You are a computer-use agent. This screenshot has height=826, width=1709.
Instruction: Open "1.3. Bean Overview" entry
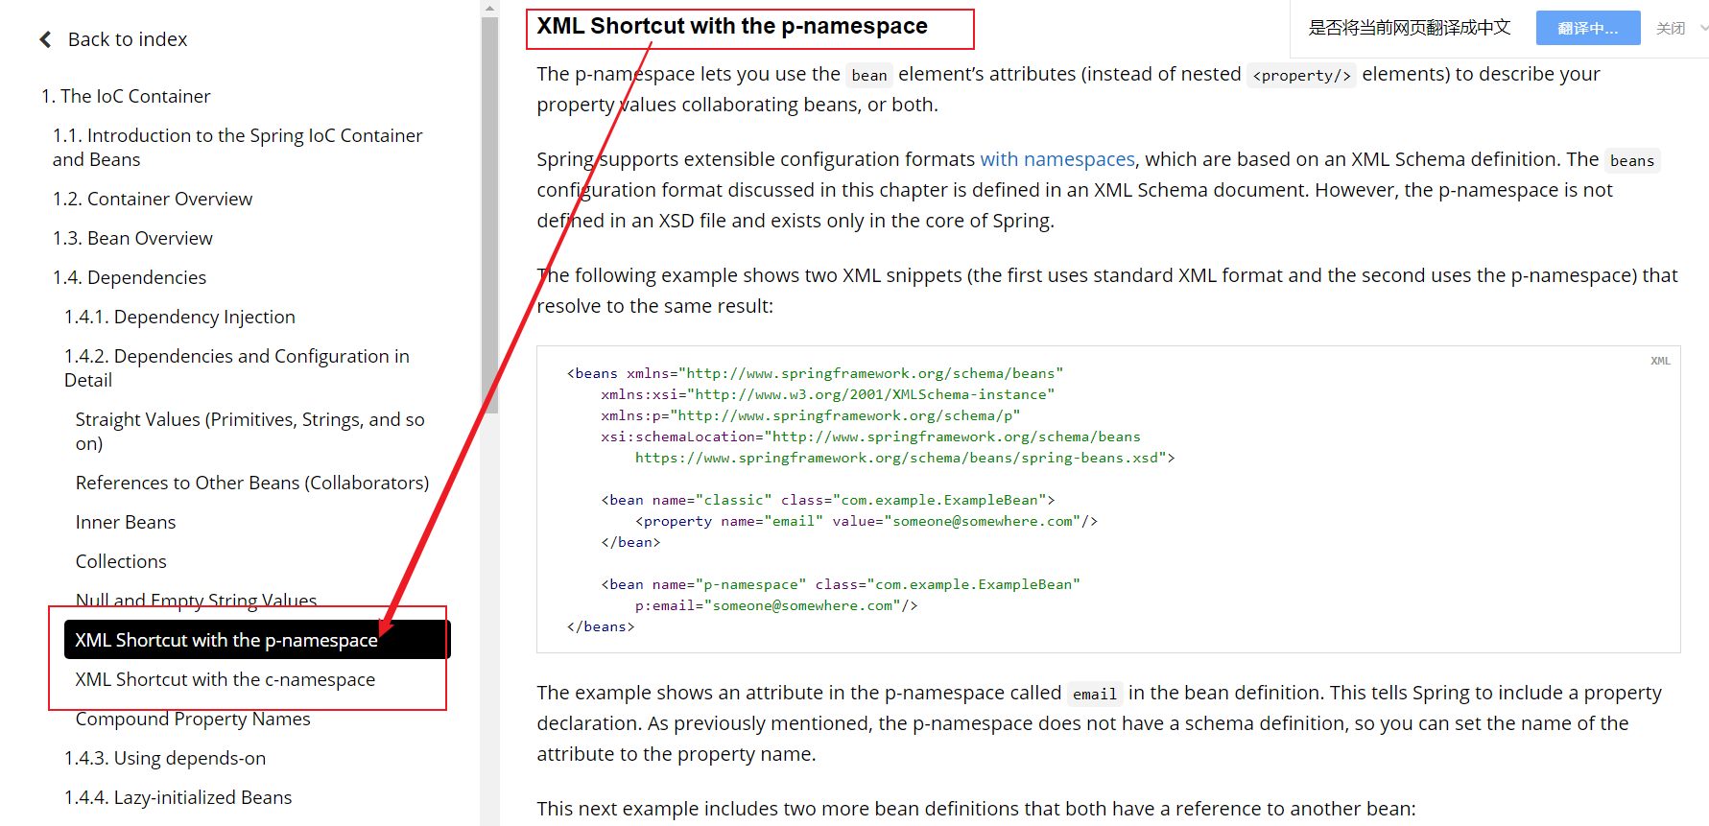(132, 238)
